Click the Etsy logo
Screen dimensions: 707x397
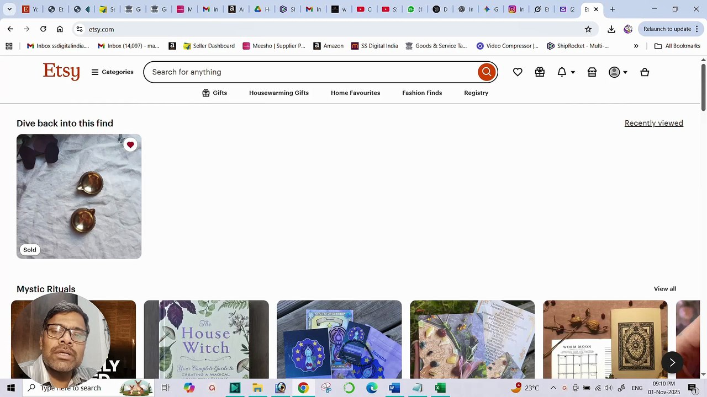pos(61,72)
